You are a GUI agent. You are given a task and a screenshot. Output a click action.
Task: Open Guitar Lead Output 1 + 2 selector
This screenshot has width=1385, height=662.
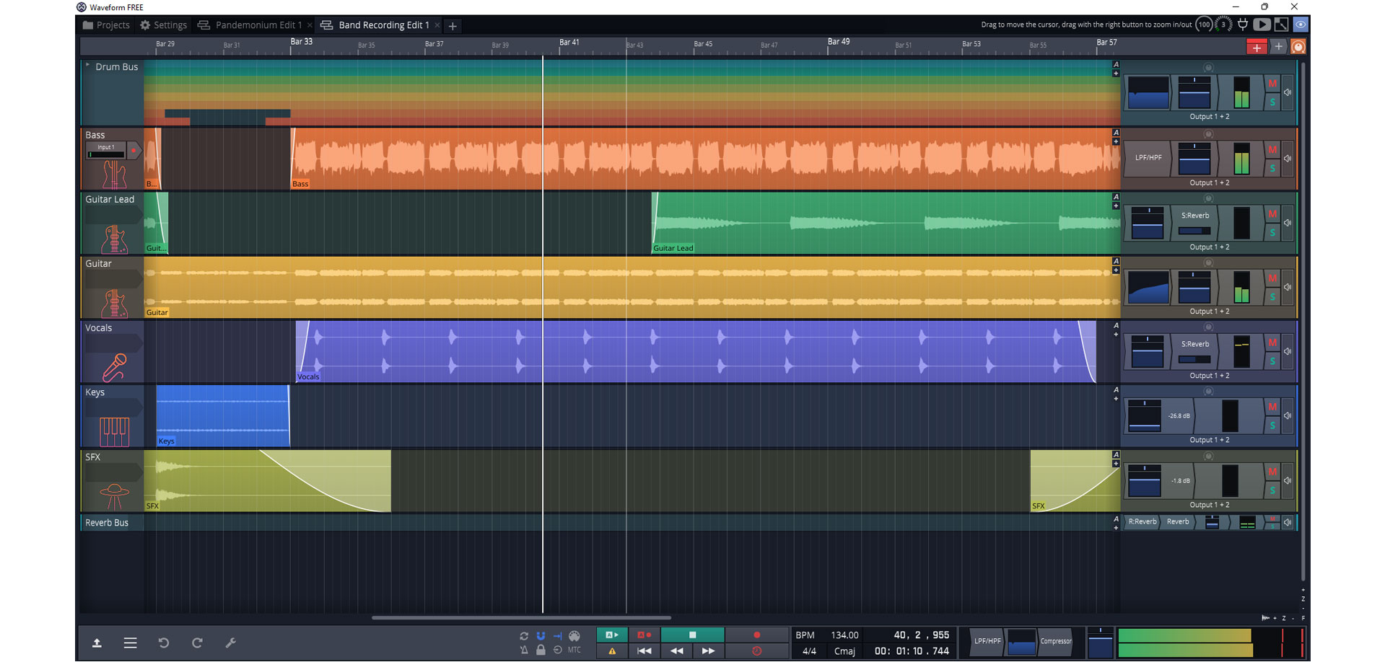[x=1210, y=247]
